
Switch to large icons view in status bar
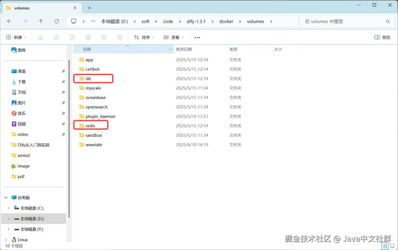click(x=392, y=246)
